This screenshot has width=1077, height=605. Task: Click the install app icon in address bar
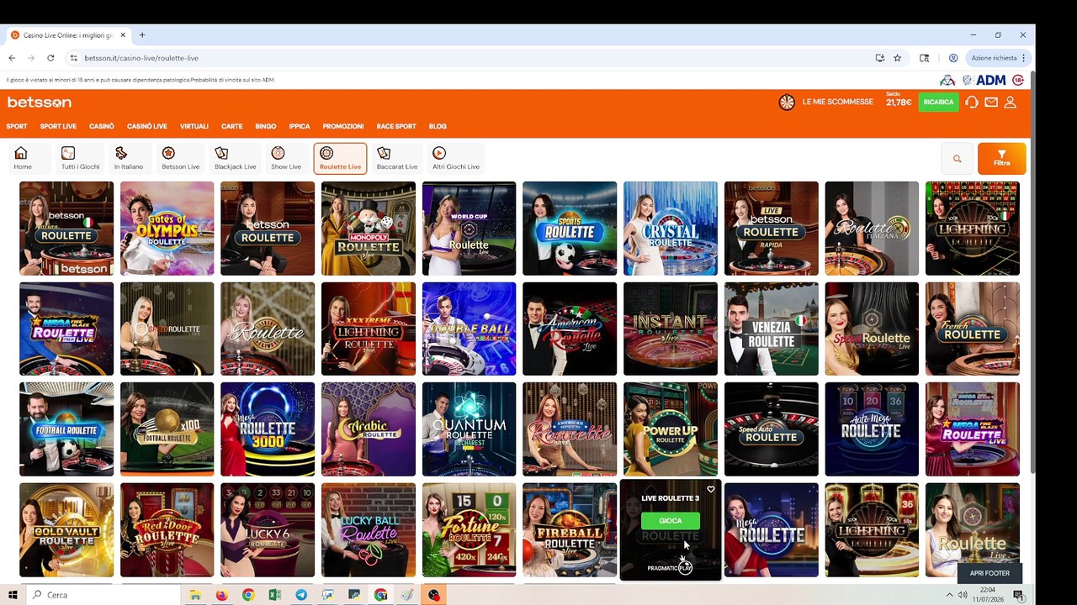(x=880, y=58)
